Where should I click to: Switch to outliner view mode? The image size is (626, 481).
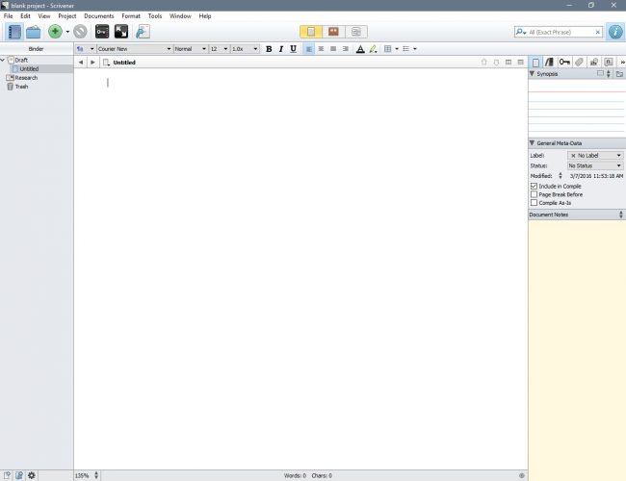pos(356,32)
